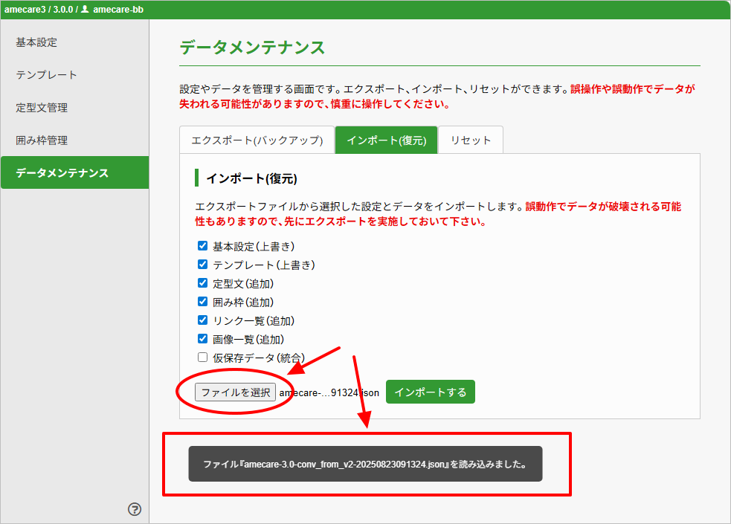This screenshot has width=731, height=524.
Task: Enable the 仮保存データ(統合) checkbox
Action: coord(202,358)
